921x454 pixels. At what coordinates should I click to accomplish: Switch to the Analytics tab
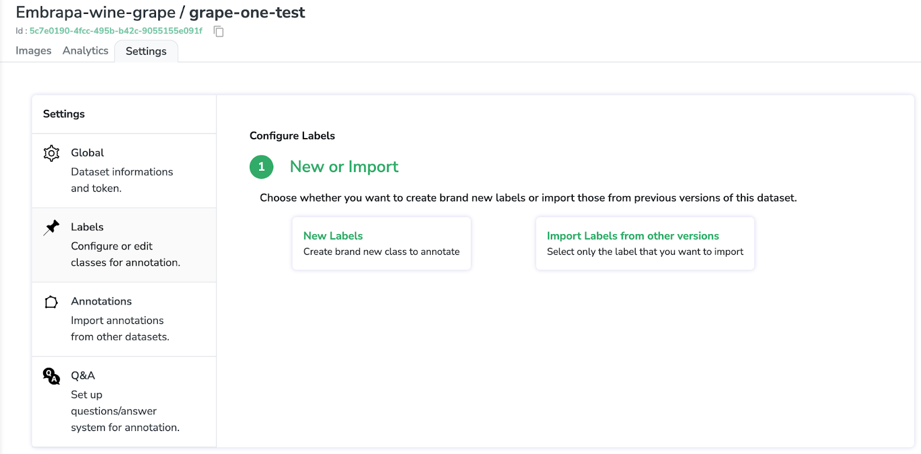(x=85, y=51)
